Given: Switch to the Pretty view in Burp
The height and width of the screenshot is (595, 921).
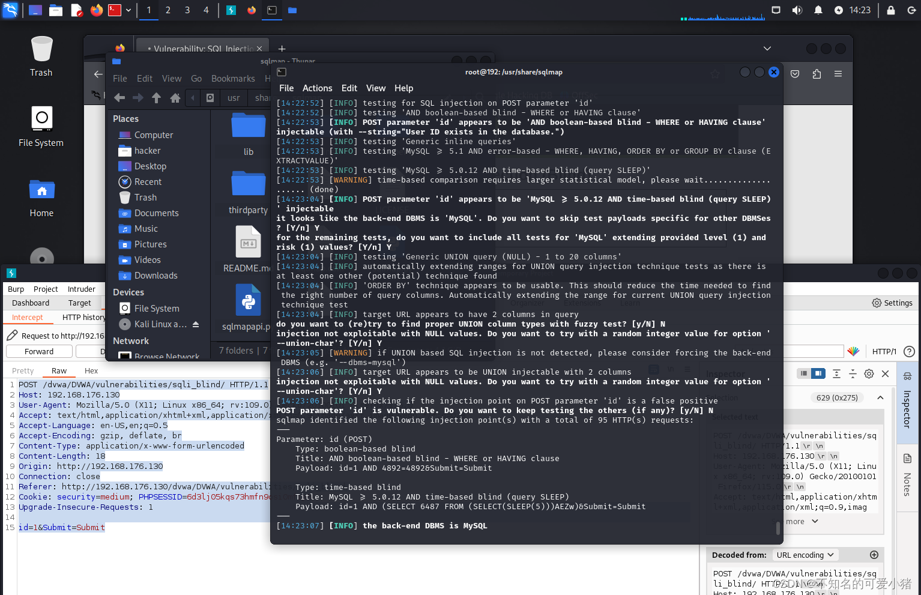Looking at the screenshot, I should pyautogui.click(x=23, y=371).
